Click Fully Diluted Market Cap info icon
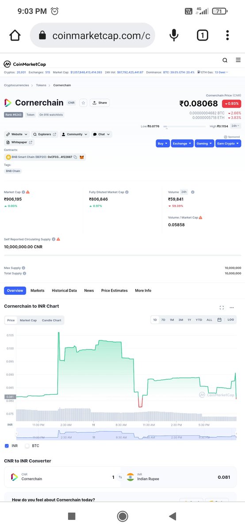Image resolution: width=245 pixels, height=531 pixels. (127, 192)
